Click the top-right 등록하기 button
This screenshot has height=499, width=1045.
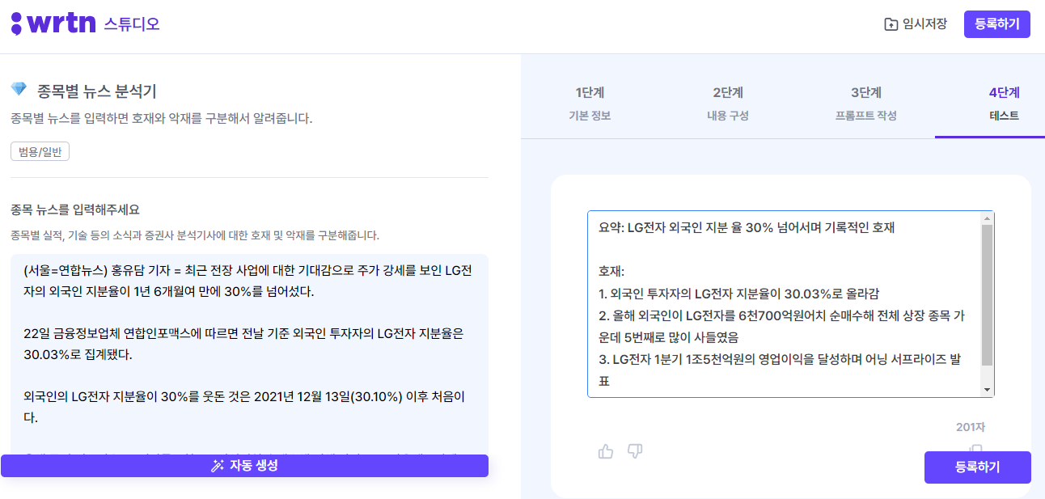point(997,24)
